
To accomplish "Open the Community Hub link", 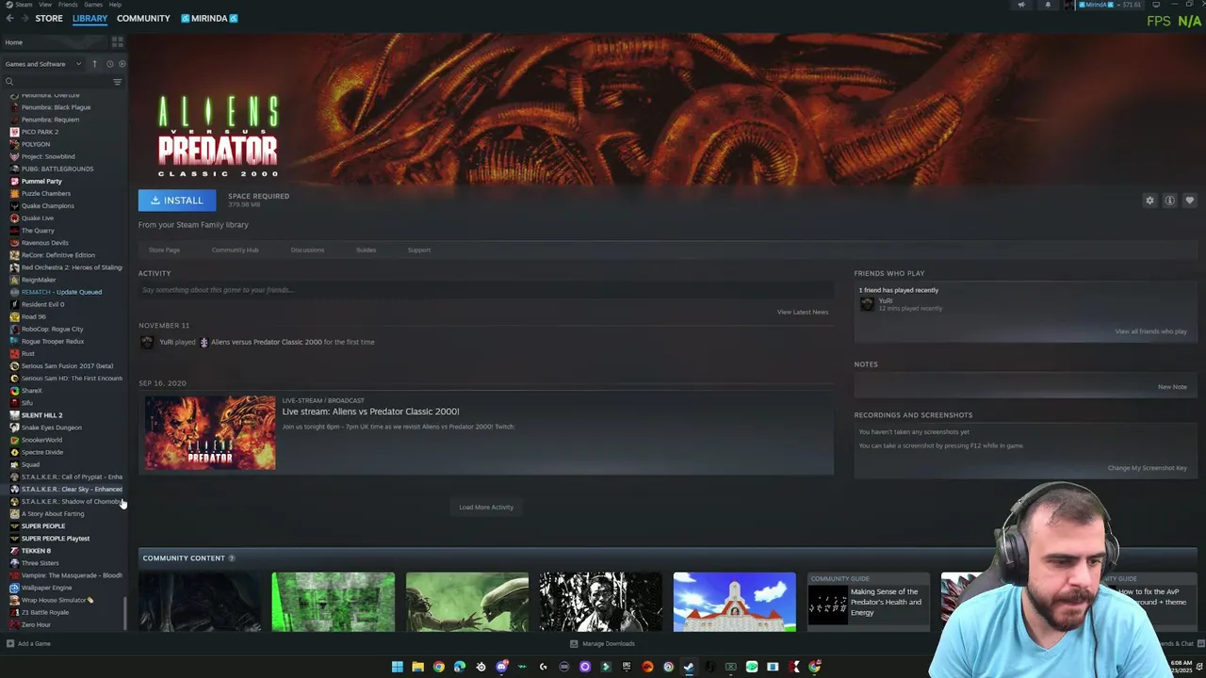I will pyautogui.click(x=235, y=250).
